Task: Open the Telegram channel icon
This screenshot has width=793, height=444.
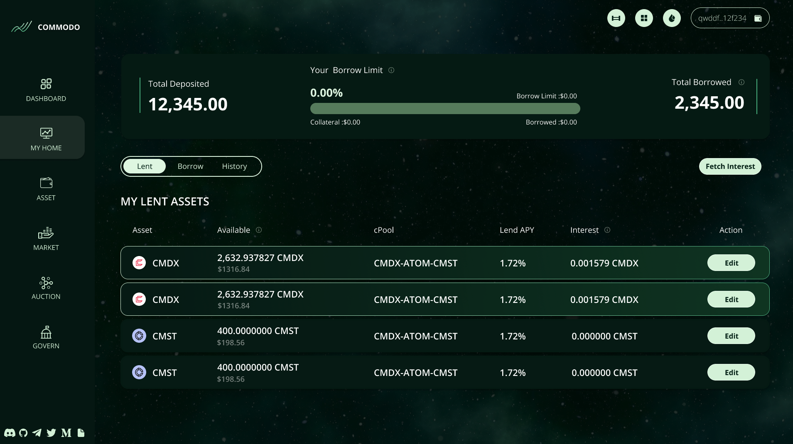Action: (x=37, y=433)
